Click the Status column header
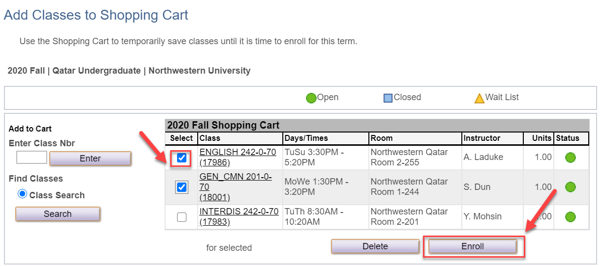Screen dimensions: 602x266 point(568,138)
